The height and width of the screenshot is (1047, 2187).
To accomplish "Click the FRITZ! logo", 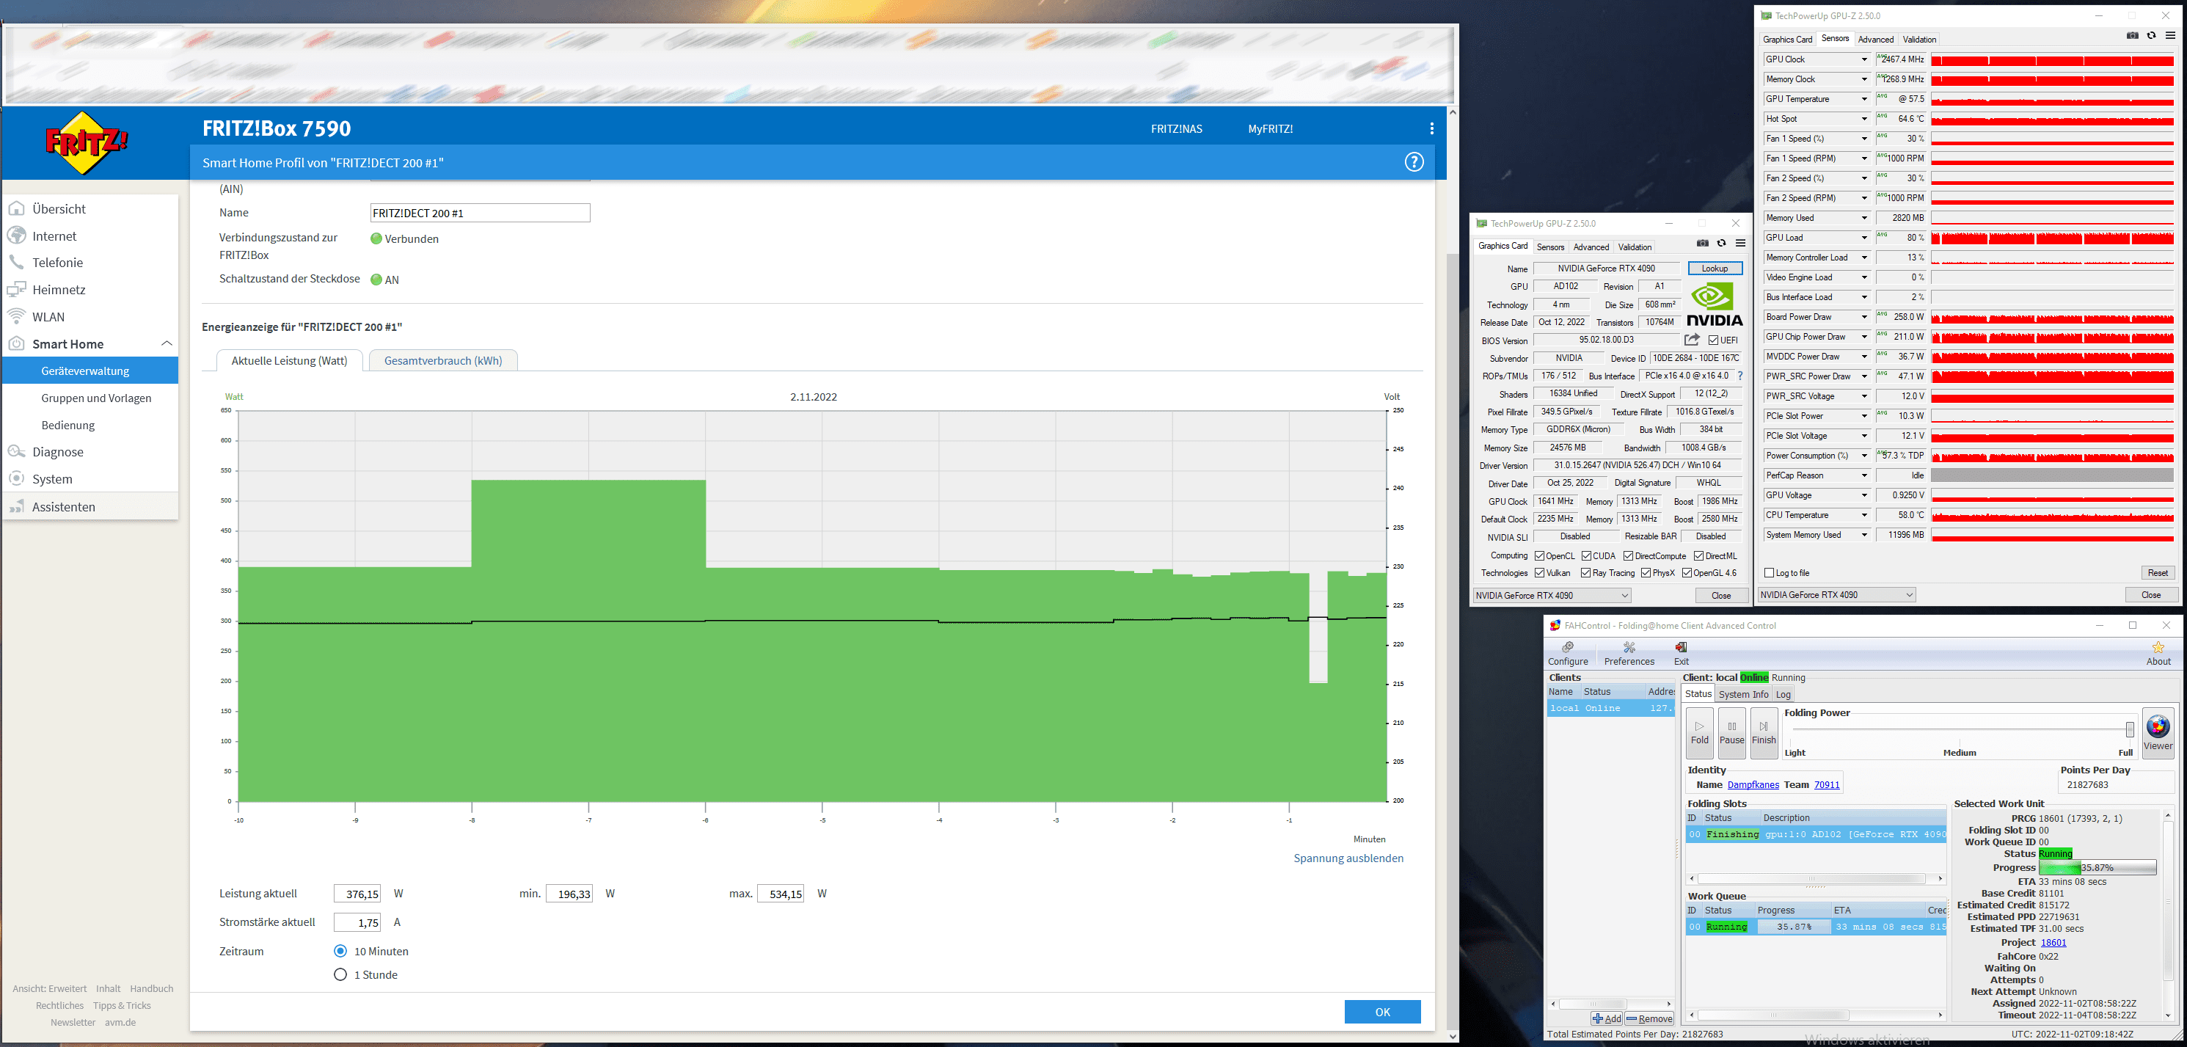I will [x=87, y=142].
